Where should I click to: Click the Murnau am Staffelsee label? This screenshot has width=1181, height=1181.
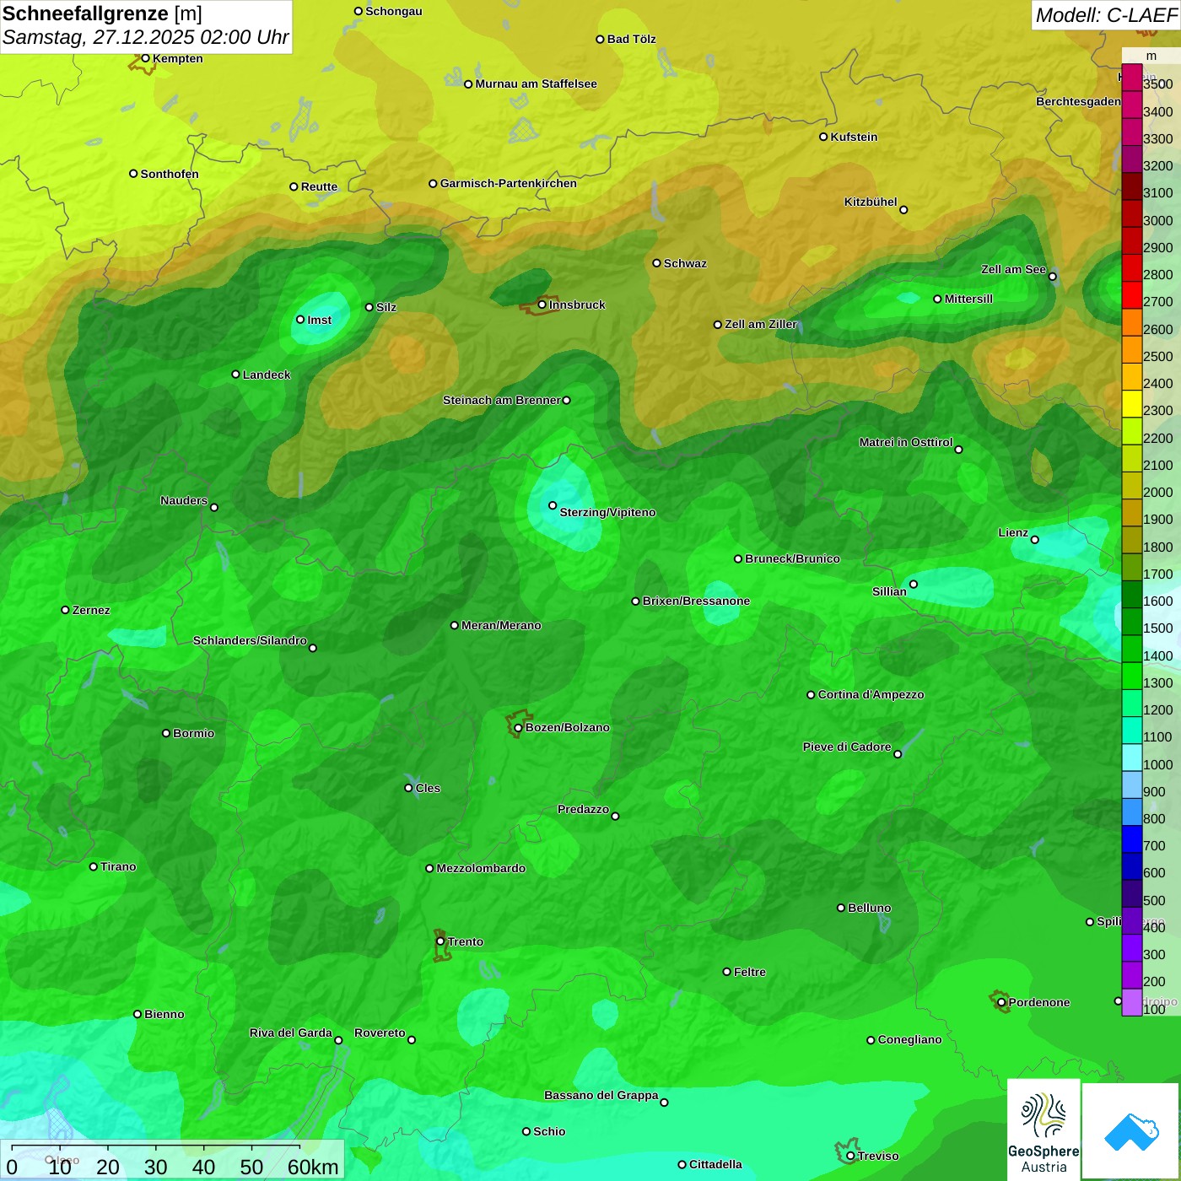[x=536, y=84]
